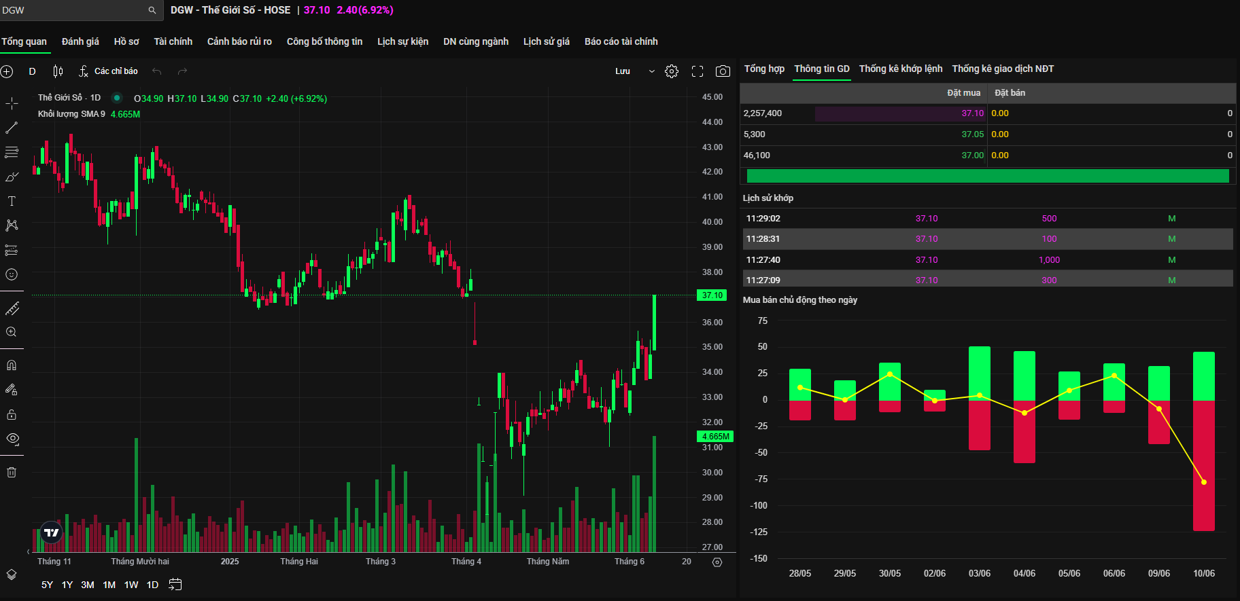Collapse the chart left pane arrow
The height and width of the screenshot is (601, 1240).
pyautogui.click(x=28, y=551)
